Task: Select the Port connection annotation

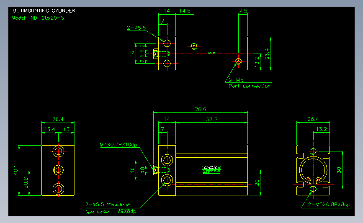Action: point(250,86)
